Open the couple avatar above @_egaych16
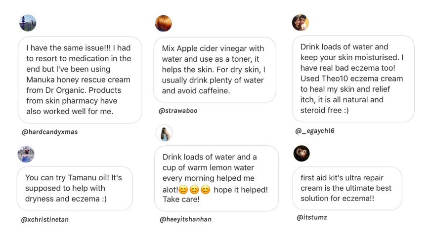 [x=300, y=23]
